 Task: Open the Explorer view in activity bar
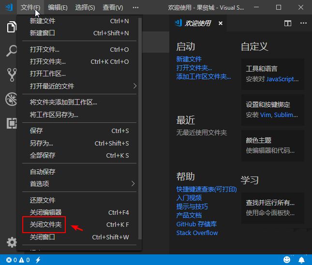pos(12,27)
